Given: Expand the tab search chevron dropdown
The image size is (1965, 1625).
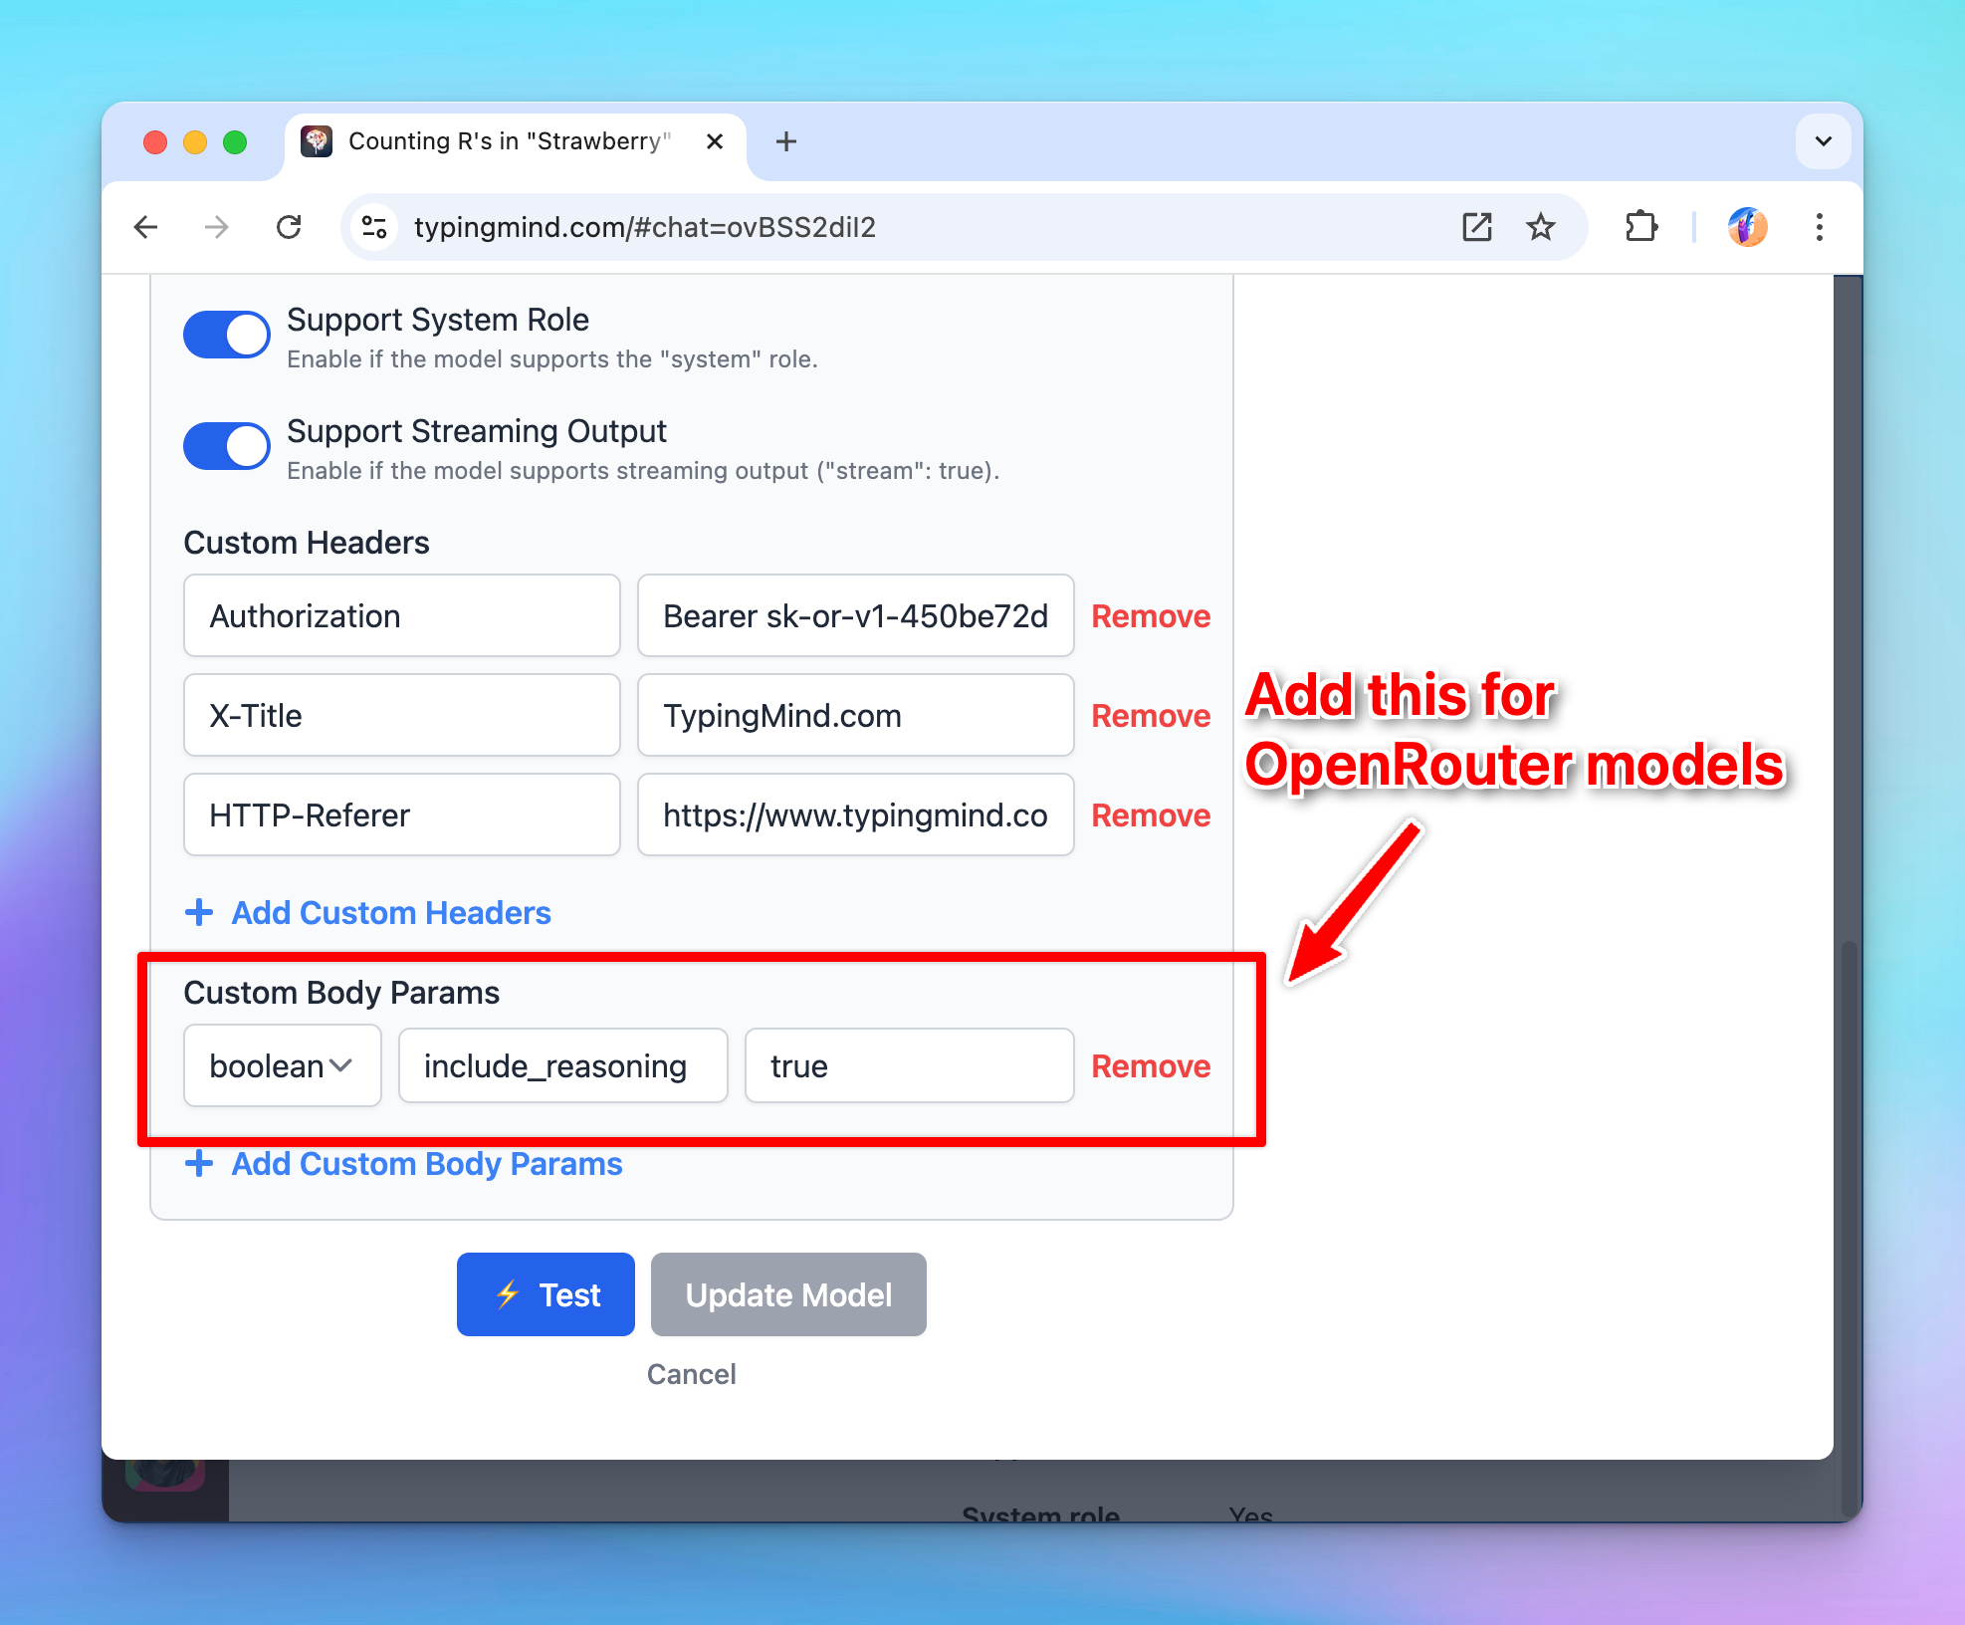Looking at the screenshot, I should pyautogui.click(x=1823, y=141).
